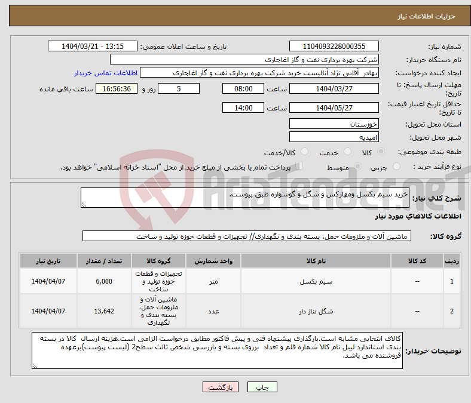Image resolution: width=471 pixels, height=403 pixels.
Task: Click the request creator field بهادر آقایی نژاد
Action: [x=259, y=73]
